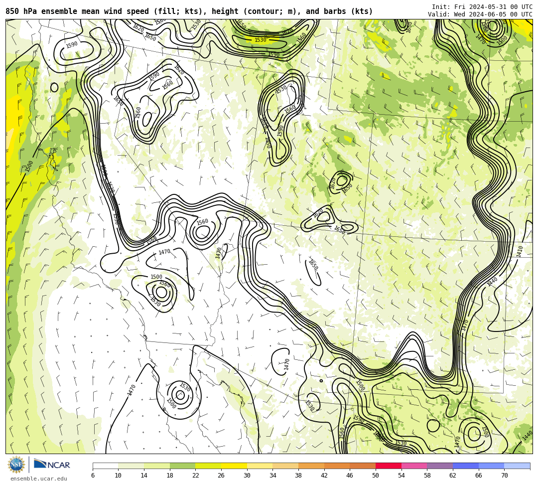Click the NCAR logo
The width and height of the screenshot is (538, 485).
click(52, 465)
